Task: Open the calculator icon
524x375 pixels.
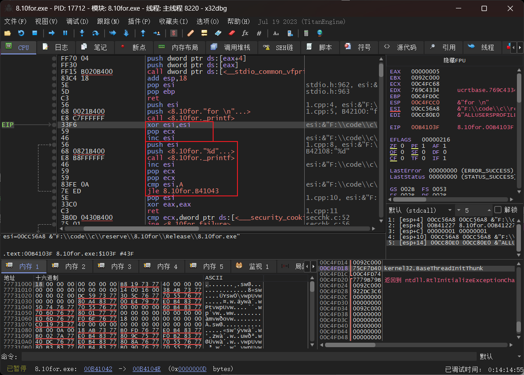Action: [306, 33]
